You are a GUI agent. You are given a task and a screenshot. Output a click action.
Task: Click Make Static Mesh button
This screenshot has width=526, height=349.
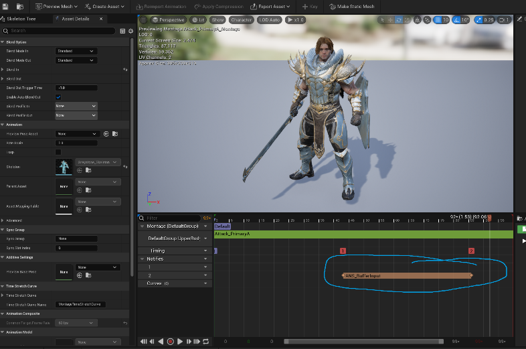coord(351,7)
